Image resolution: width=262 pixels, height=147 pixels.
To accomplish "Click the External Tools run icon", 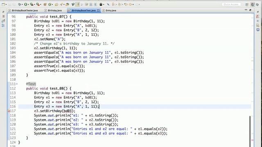I will point(38,4).
